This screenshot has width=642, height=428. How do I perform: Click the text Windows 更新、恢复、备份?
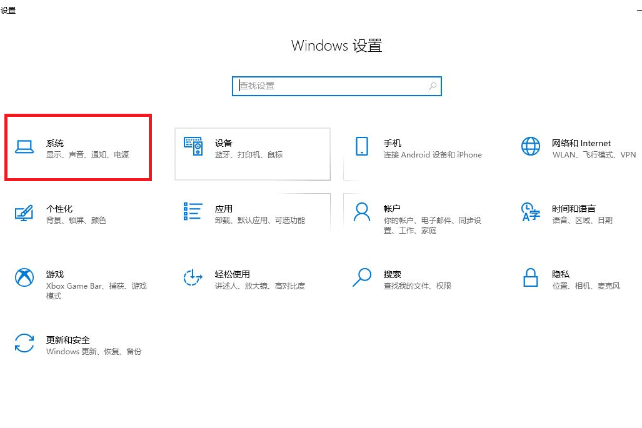coord(94,352)
